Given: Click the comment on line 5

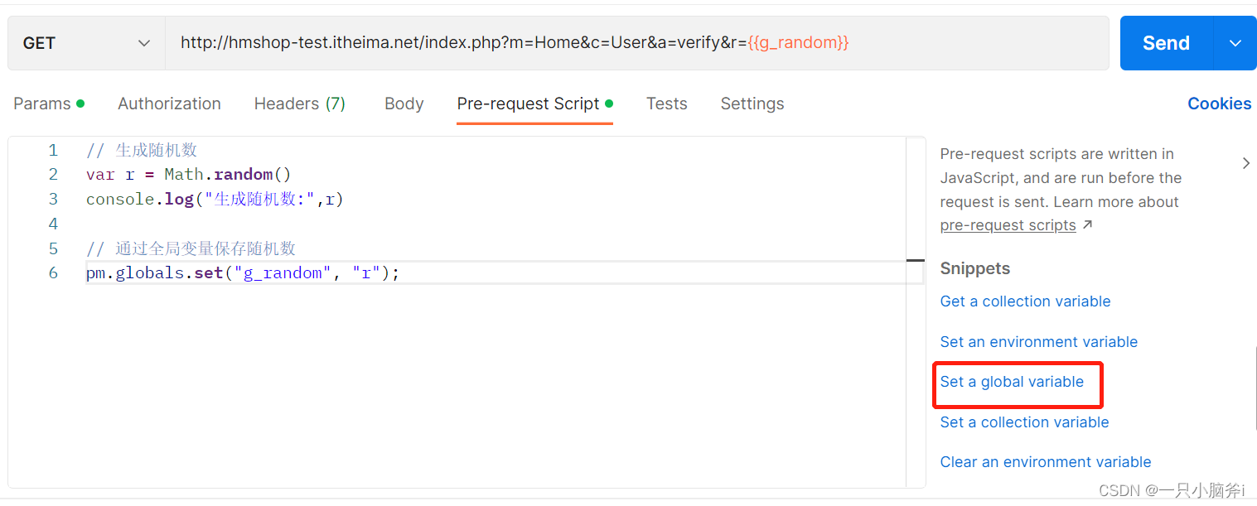Looking at the screenshot, I should pyautogui.click(x=191, y=248).
